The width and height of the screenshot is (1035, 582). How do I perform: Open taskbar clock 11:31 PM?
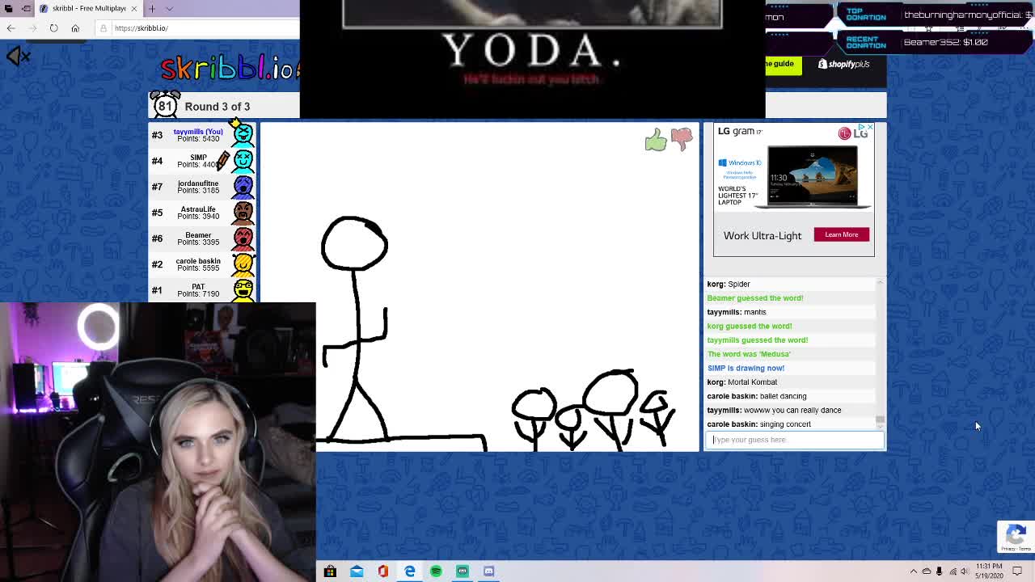[989, 571]
